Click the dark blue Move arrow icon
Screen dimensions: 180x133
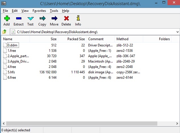click(x=55, y=18)
